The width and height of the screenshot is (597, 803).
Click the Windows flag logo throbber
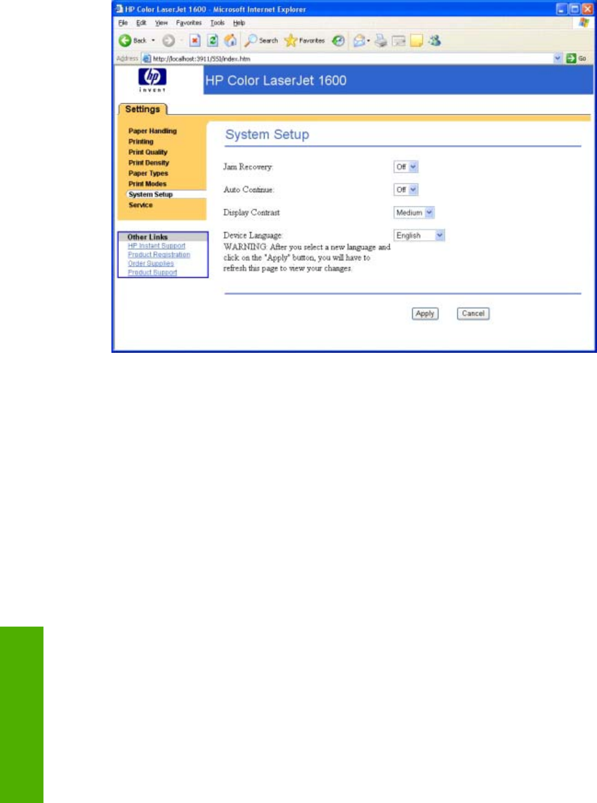pos(584,23)
